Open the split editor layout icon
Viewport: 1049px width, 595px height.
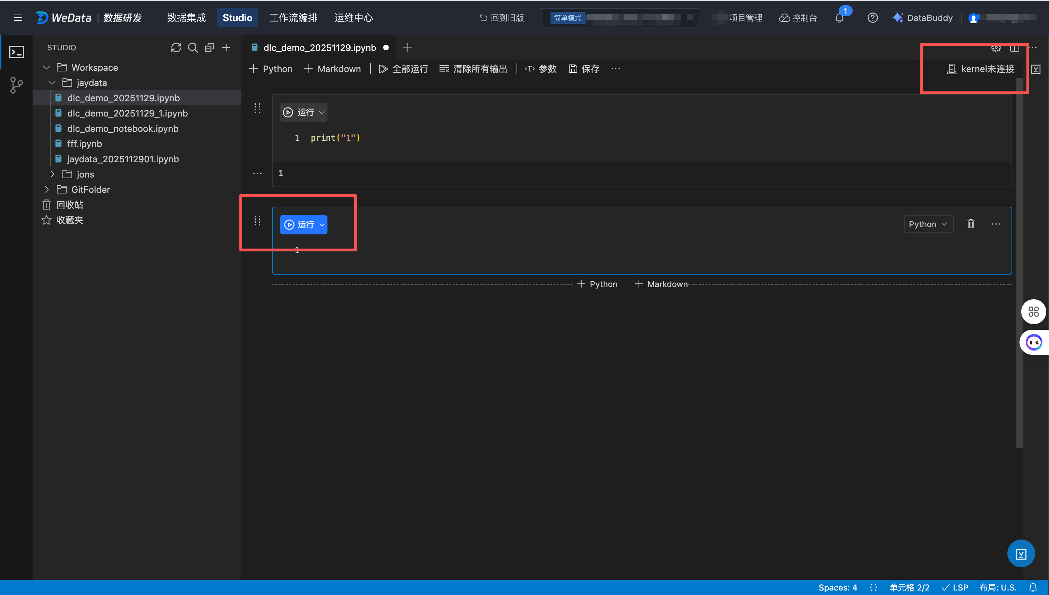click(1014, 48)
